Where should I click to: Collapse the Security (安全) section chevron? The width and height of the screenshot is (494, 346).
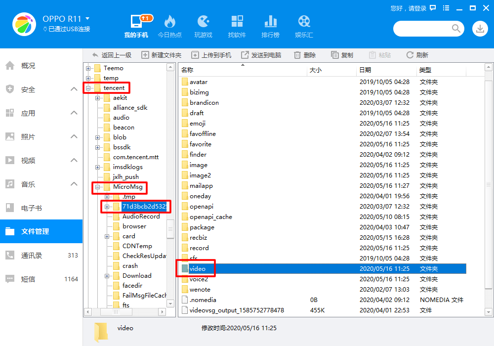[x=74, y=89]
